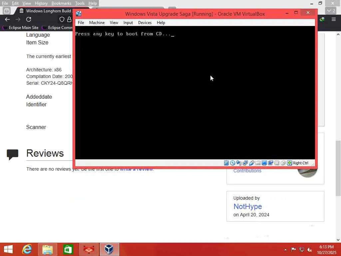Click the page vertical scrollbar thumb
The height and width of the screenshot is (256, 341).
click(338, 168)
